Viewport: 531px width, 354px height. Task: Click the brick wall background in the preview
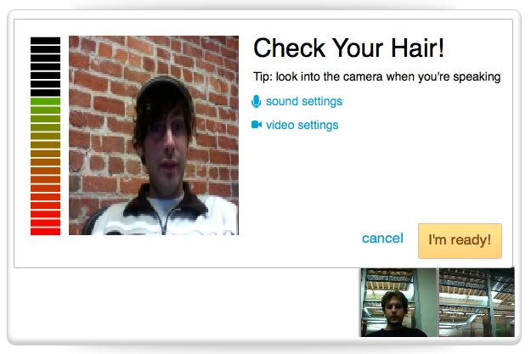click(102, 102)
